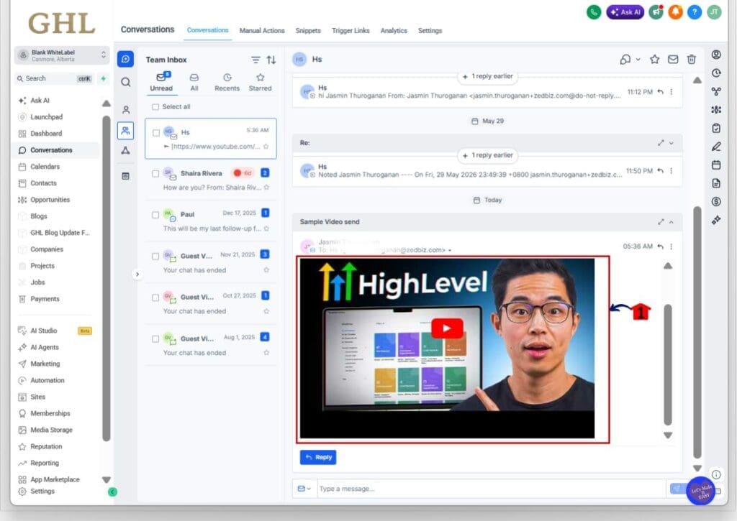
Task: Select the team inbox people icon
Action: click(x=125, y=131)
